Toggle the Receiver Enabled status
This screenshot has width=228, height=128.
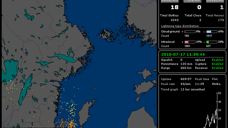[217, 68]
